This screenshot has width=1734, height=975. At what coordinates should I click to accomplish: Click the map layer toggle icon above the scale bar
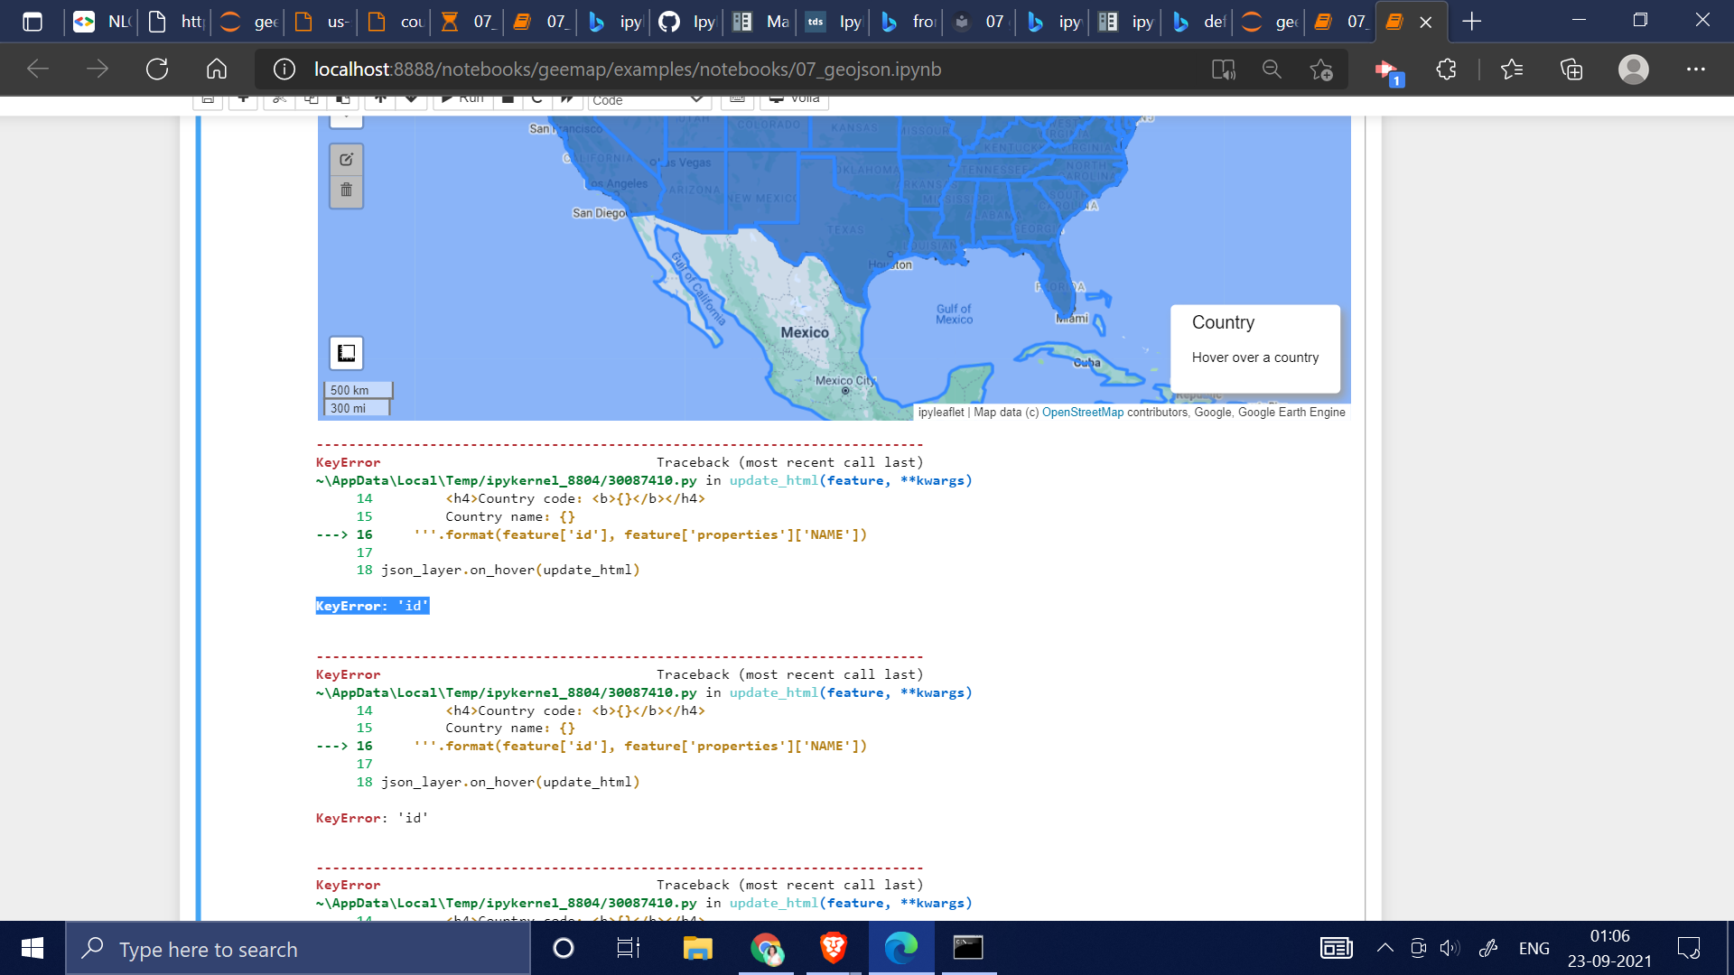click(x=346, y=353)
